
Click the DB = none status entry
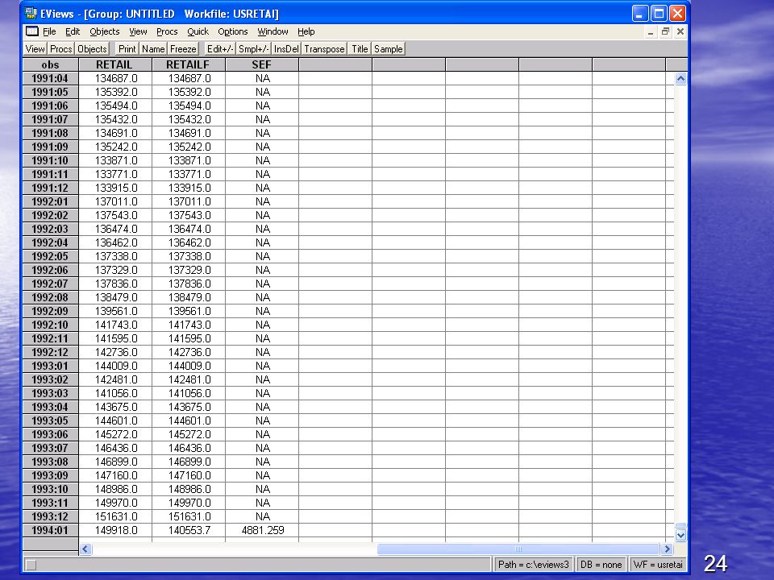click(x=601, y=565)
